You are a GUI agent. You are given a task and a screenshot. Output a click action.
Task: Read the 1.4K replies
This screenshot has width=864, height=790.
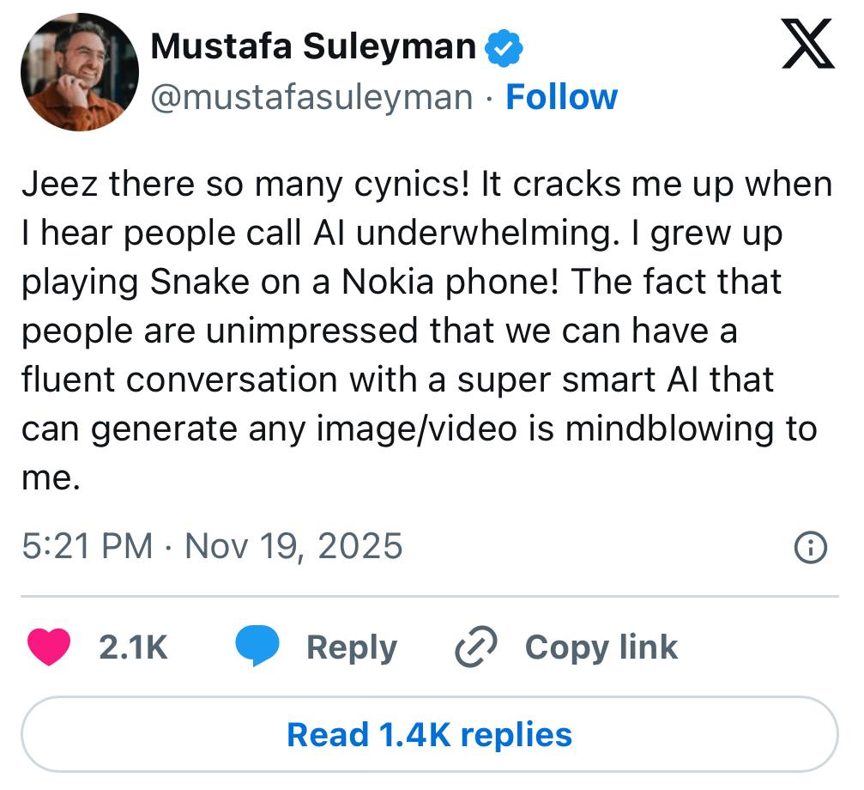(x=429, y=735)
